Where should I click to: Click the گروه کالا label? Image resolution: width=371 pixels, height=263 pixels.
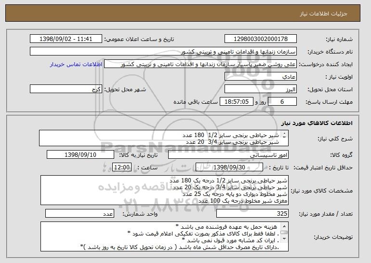point(341,155)
